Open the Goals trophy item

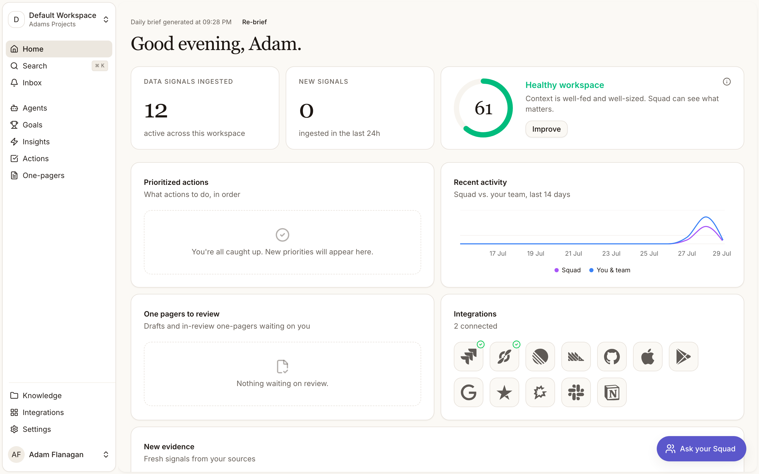pyautogui.click(x=59, y=125)
